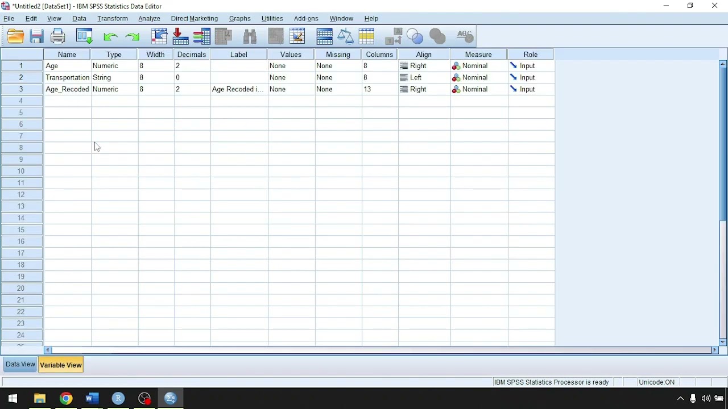Select row number 1 header
The image size is (728, 409).
tap(21, 66)
